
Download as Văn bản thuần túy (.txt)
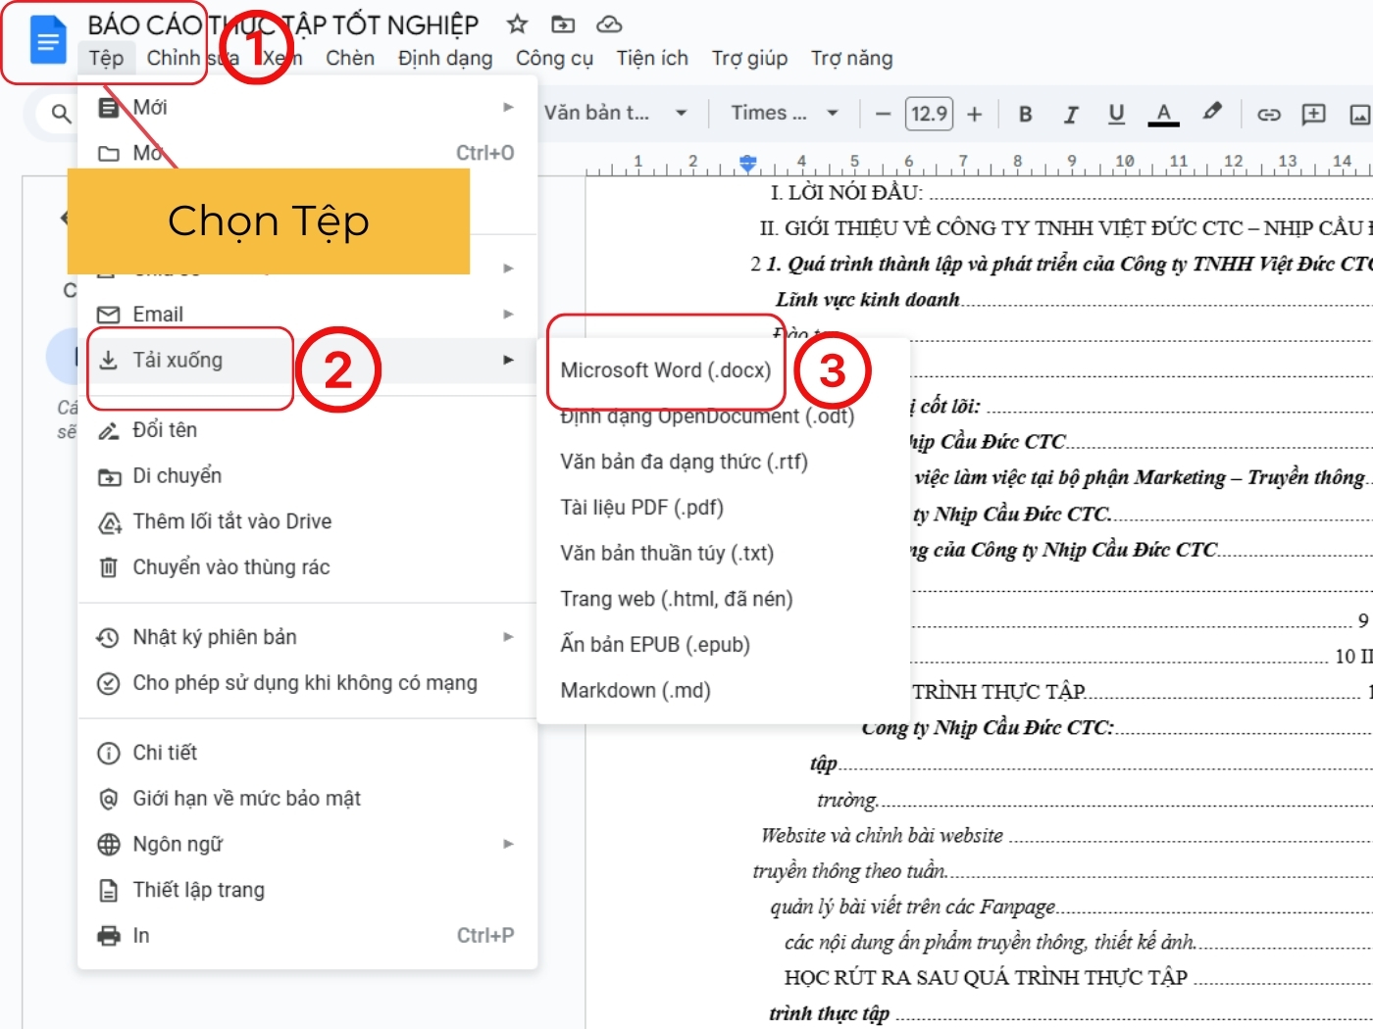724,554
